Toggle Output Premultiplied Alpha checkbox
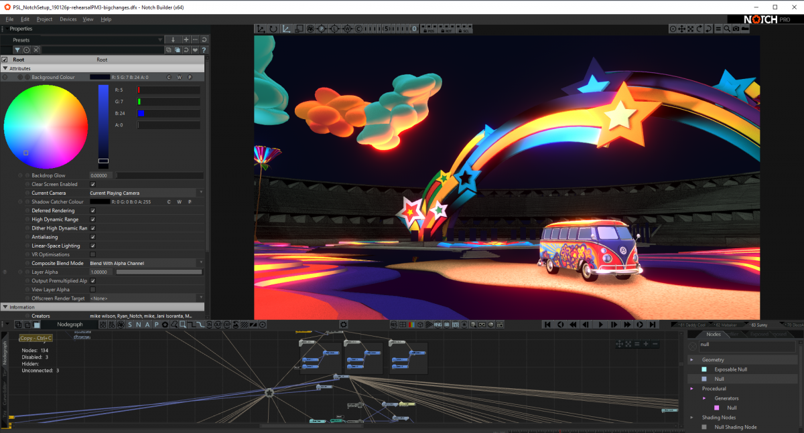The width and height of the screenshot is (804, 433). tap(92, 281)
